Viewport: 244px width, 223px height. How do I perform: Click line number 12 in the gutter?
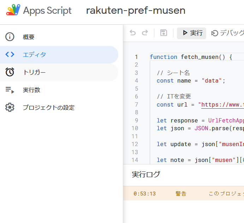point(135,144)
